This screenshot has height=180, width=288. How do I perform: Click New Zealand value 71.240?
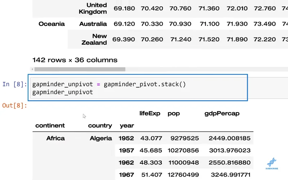pos(181,39)
